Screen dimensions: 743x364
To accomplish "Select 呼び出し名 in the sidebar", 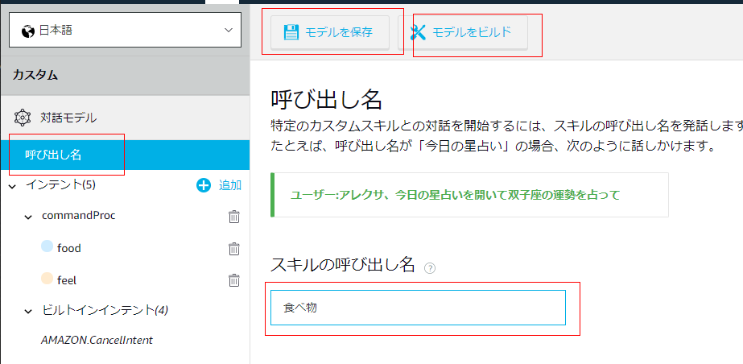I will tap(125, 155).
